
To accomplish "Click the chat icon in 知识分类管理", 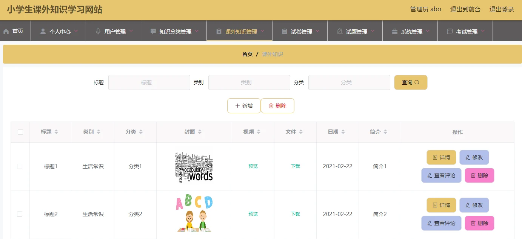I will [x=153, y=31].
